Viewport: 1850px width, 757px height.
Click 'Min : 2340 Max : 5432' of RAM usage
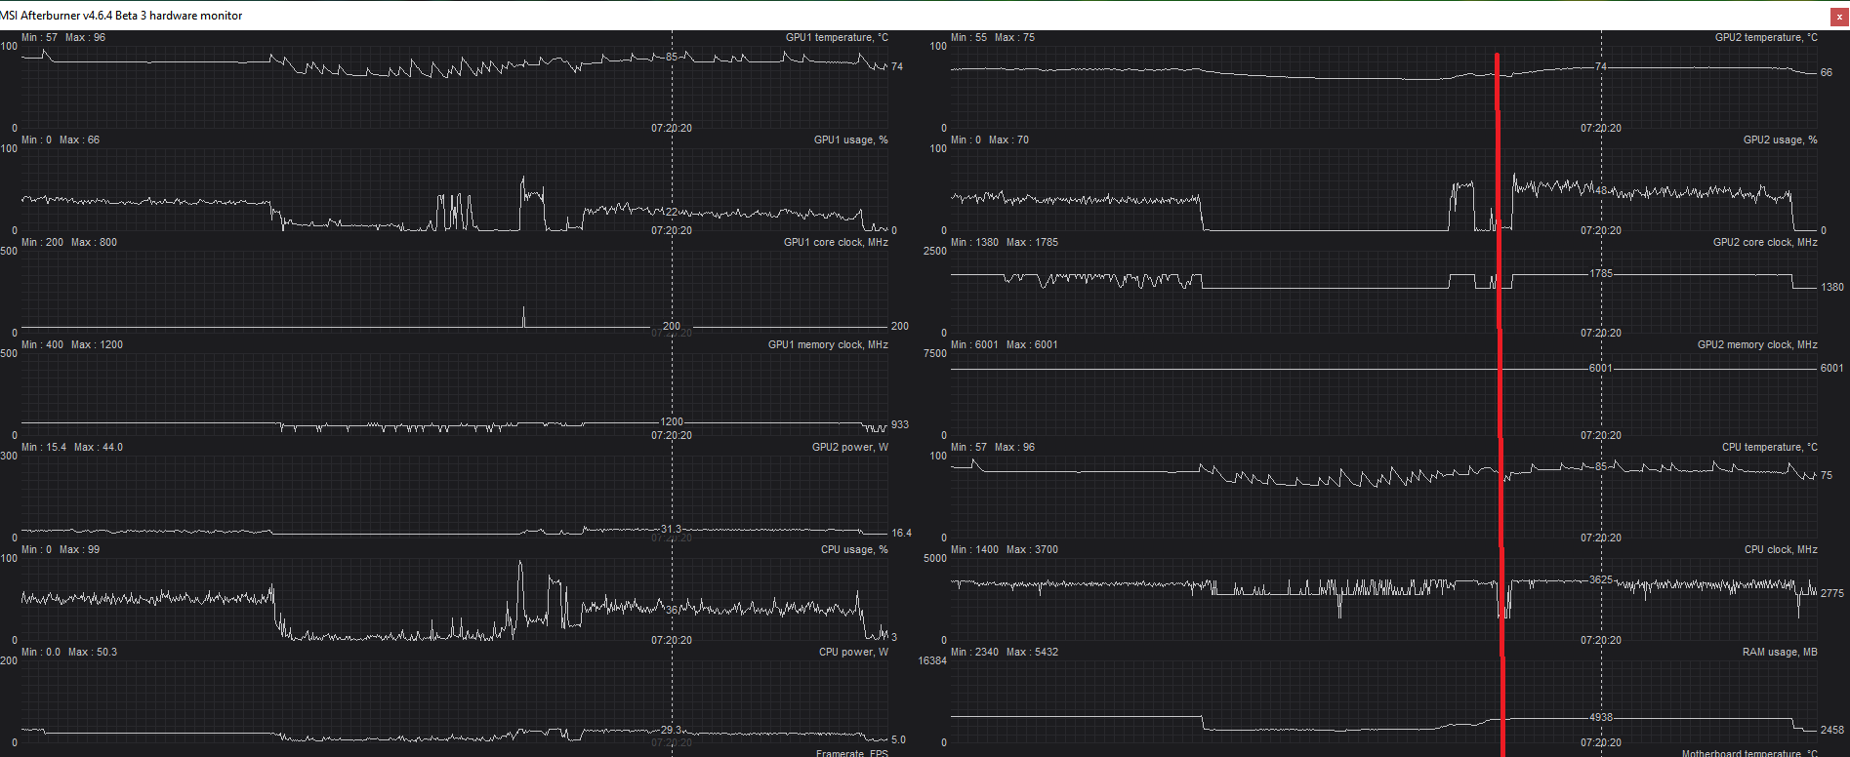pyautogui.click(x=1005, y=652)
